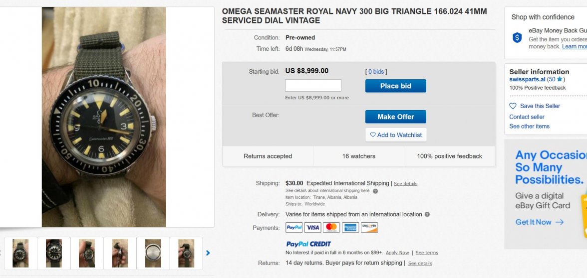Click the Visa card icon
The width and height of the screenshot is (587, 278).
[x=313, y=228]
